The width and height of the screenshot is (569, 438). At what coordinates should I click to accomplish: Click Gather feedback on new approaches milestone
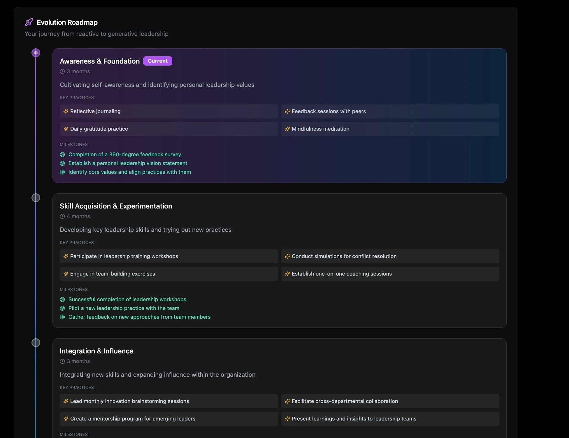(x=139, y=317)
